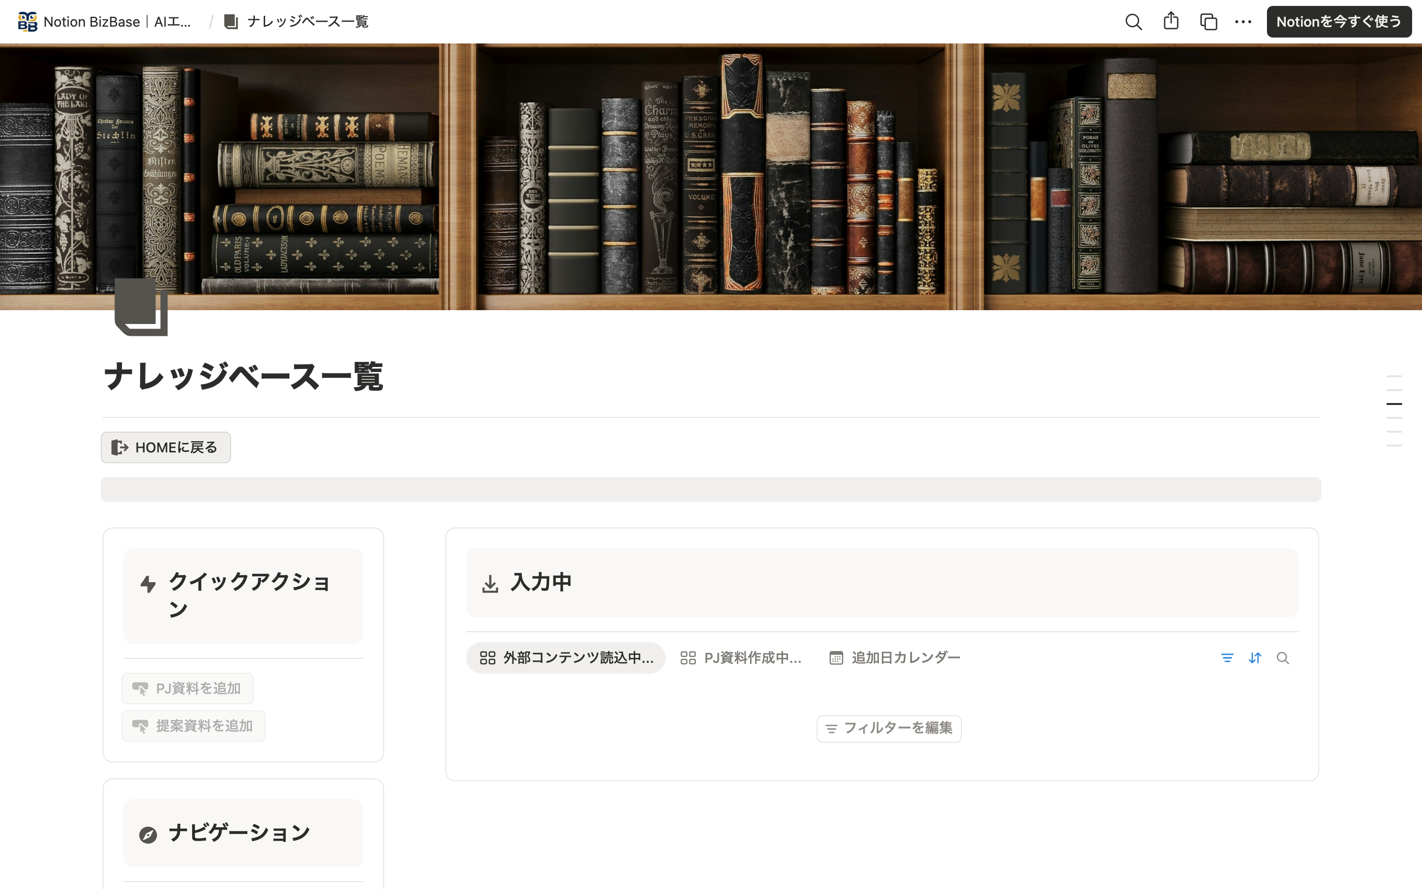Screen dimensions: 1422x889
Task: Click the ナビゲーション heading
Action: (239, 833)
